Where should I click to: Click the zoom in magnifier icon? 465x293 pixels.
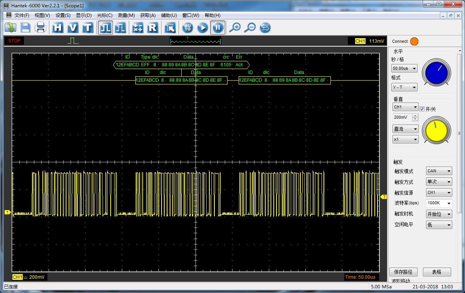235,27
